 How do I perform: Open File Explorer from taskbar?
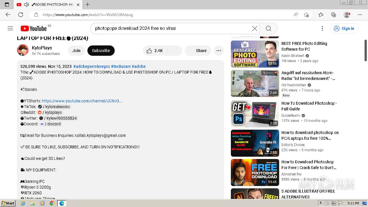32,203
